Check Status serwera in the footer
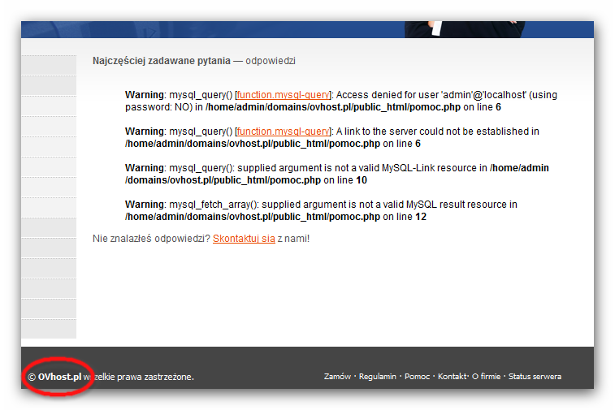 click(x=535, y=377)
